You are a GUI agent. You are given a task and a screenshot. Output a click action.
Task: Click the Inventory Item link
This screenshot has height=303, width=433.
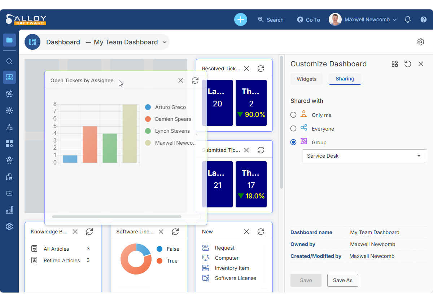point(232,268)
